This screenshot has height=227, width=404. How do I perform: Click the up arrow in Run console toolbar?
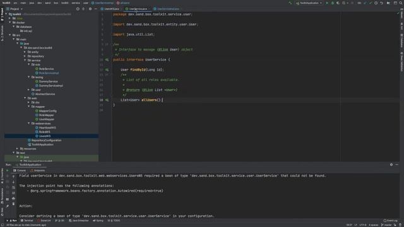click(x=14, y=177)
